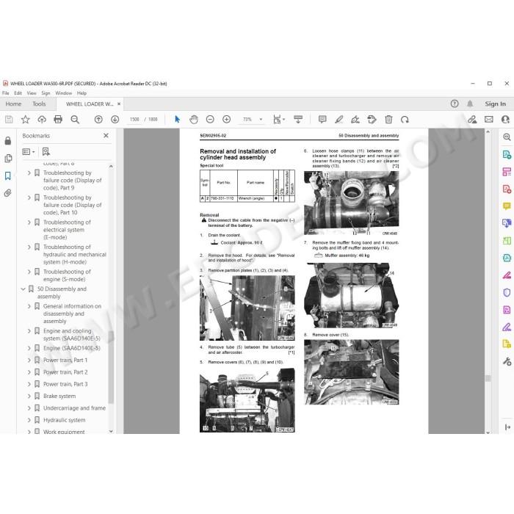The height and width of the screenshot is (514, 514).
Task: Open Export PDF tool in right pane
Action: click(507, 154)
